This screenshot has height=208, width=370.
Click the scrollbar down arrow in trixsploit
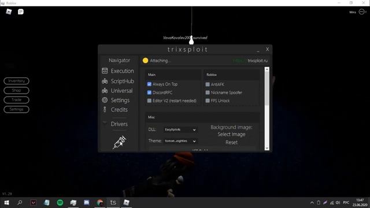coord(267,148)
